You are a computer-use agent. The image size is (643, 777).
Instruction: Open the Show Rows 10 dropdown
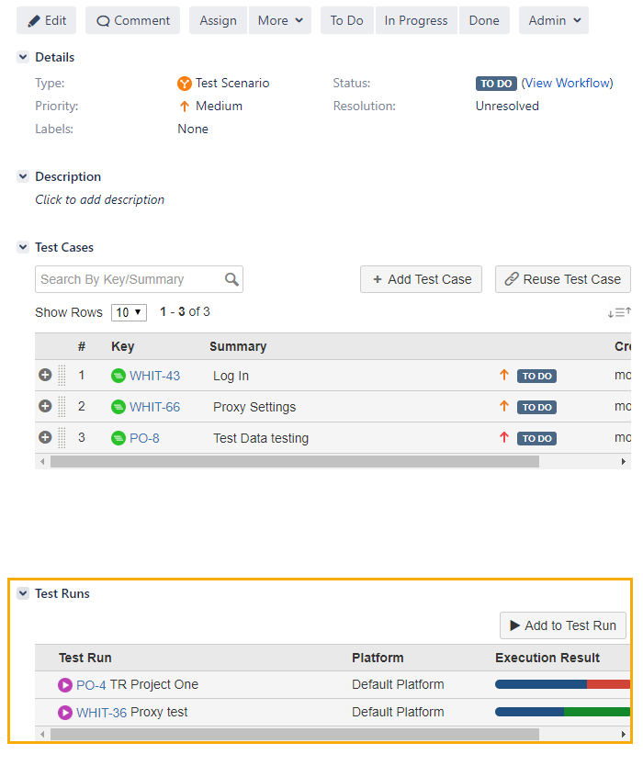click(x=129, y=312)
